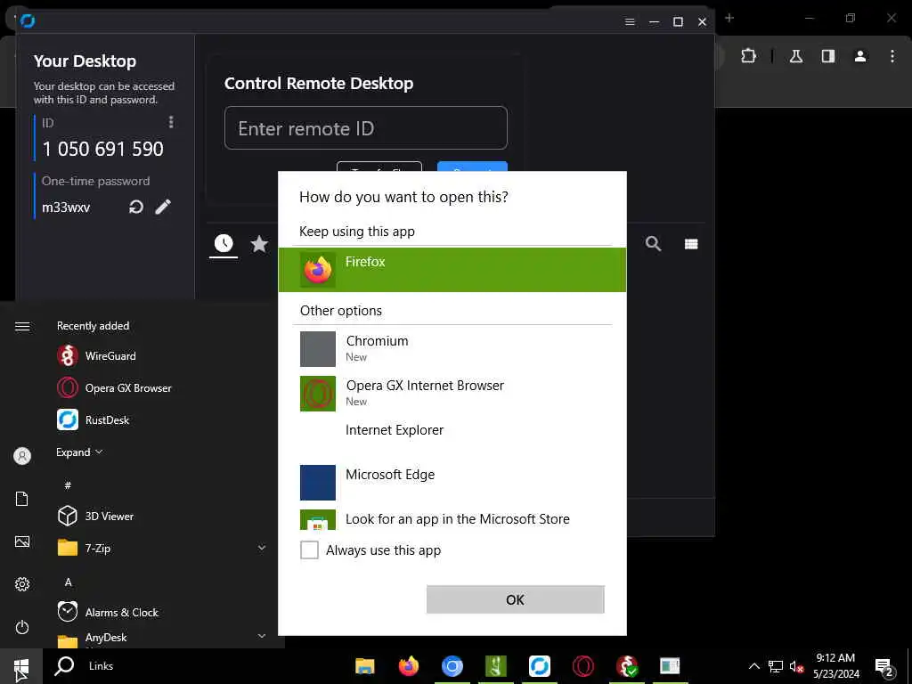
Task: Switch to recent sessions clock tab
Action: [x=224, y=244]
